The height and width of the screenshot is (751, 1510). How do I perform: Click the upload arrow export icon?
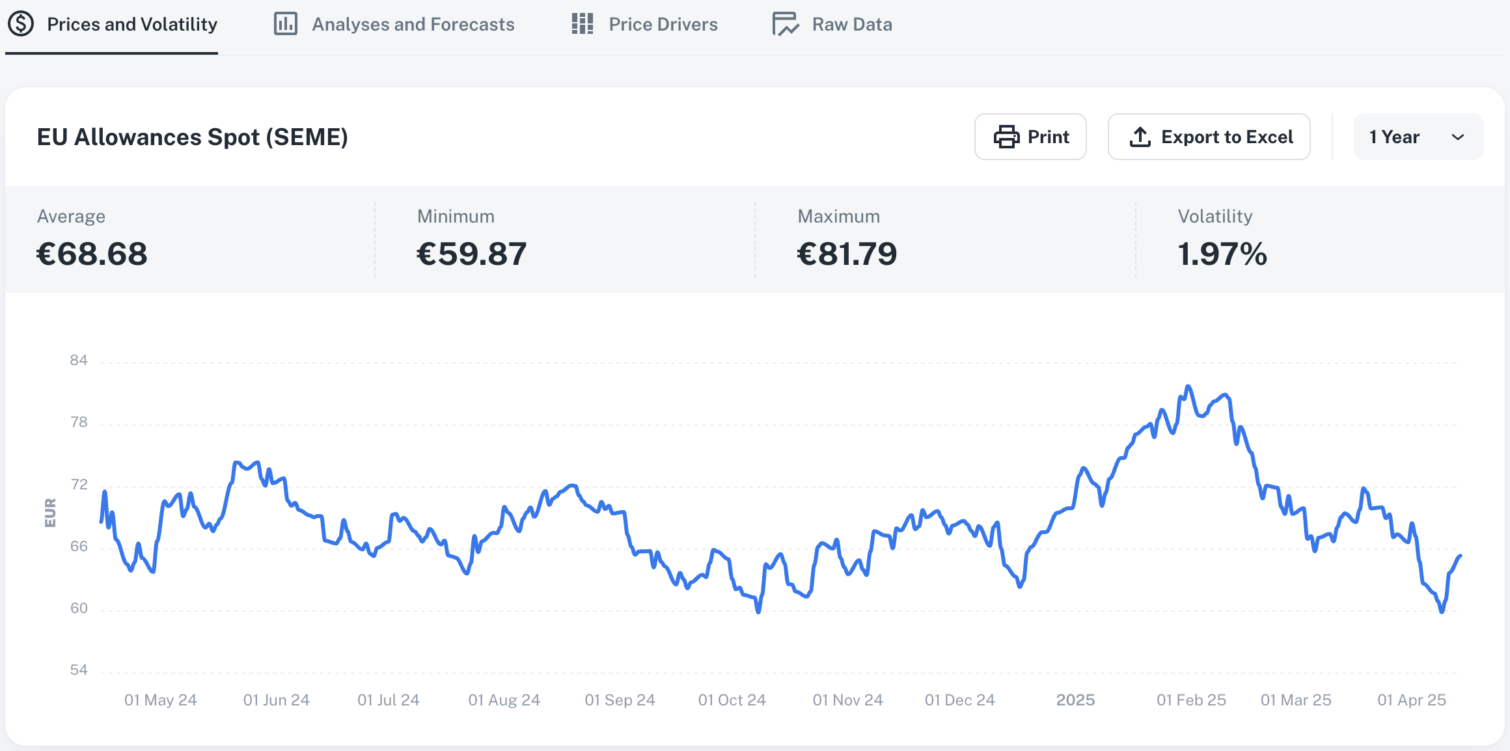1140,137
